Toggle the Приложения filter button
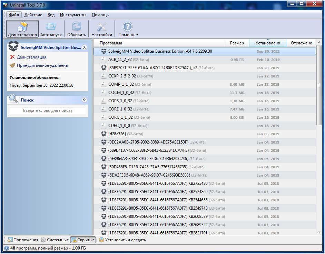 tap(23, 240)
